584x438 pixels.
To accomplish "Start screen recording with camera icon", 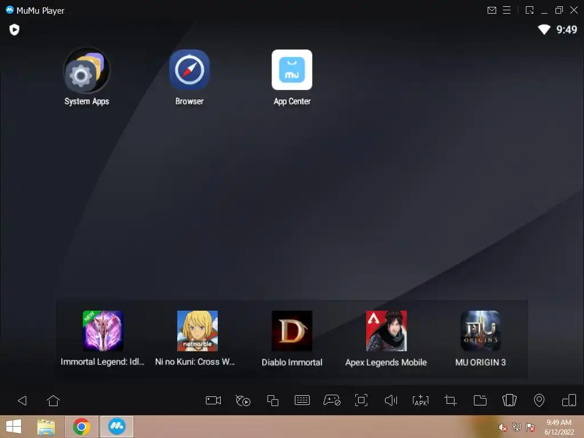I will point(213,400).
